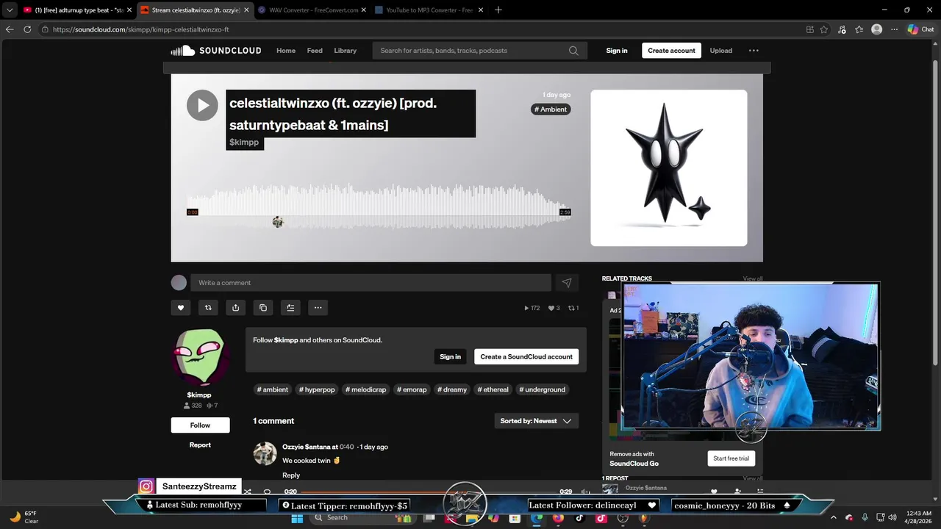Image resolution: width=941 pixels, height=529 pixels.
Task: Send the comment with arrow icon
Action: tap(567, 283)
